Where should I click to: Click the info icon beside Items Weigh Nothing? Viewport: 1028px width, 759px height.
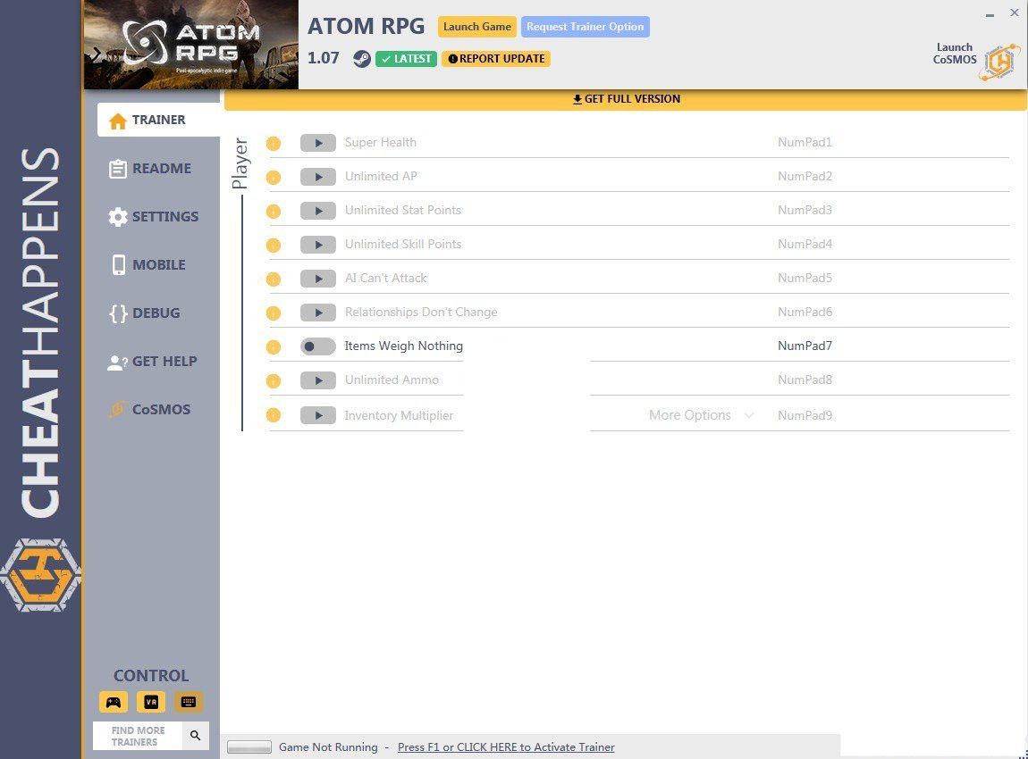click(274, 347)
